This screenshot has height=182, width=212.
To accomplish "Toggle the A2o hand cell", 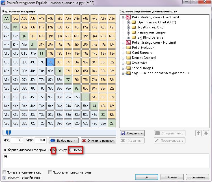I will 7,123.
